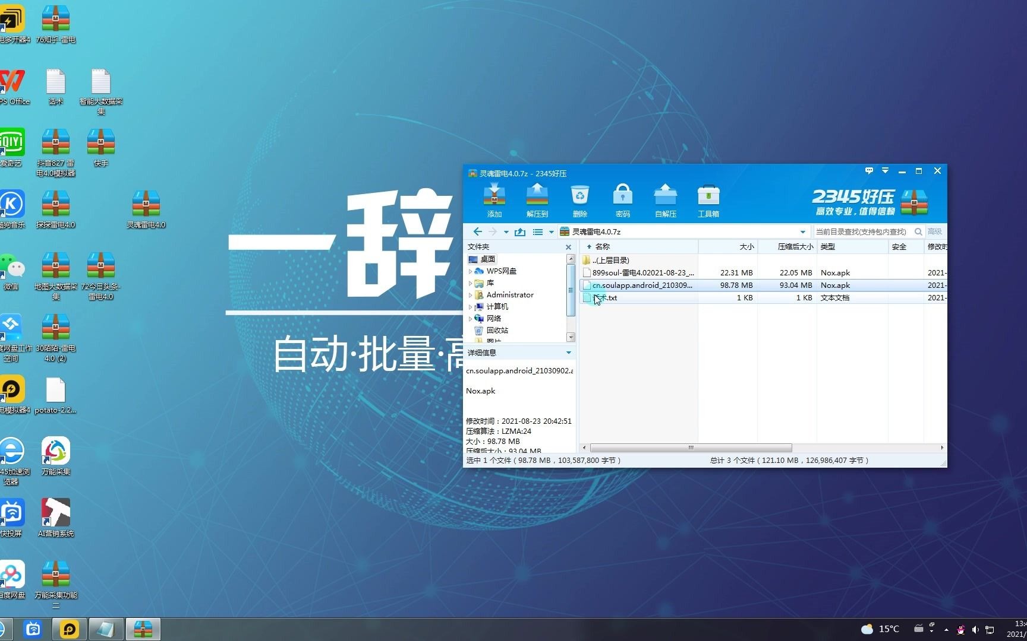Click the list view mode icon

coord(538,231)
